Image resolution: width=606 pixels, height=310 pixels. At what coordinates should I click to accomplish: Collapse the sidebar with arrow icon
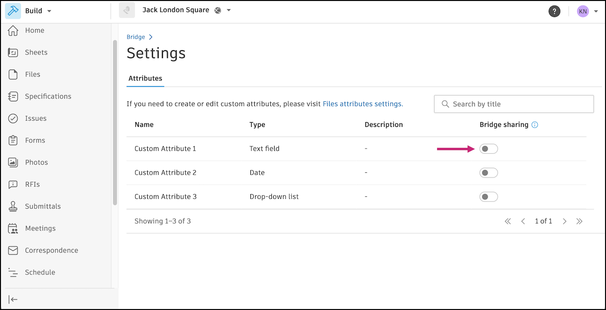[x=13, y=299]
